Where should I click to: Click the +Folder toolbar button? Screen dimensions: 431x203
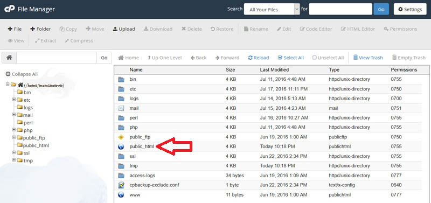[40, 29]
